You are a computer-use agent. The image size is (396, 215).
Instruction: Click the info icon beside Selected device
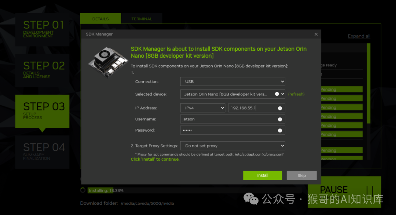(277, 94)
